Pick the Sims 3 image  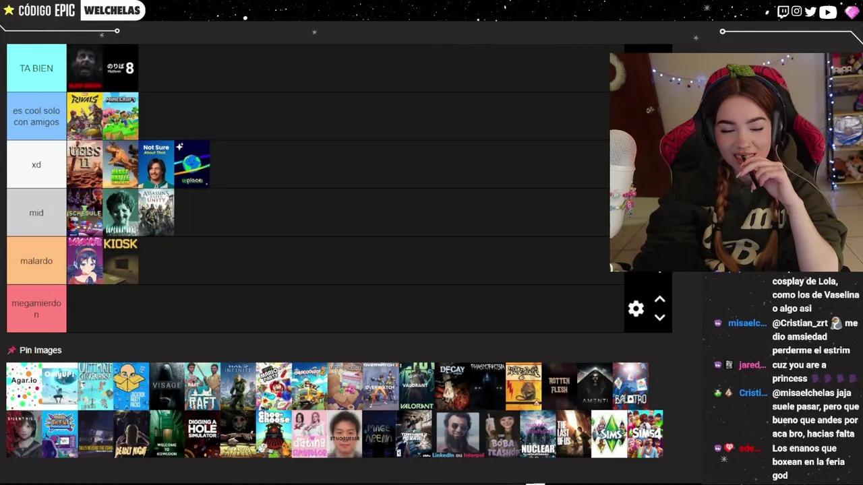pyautogui.click(x=609, y=434)
